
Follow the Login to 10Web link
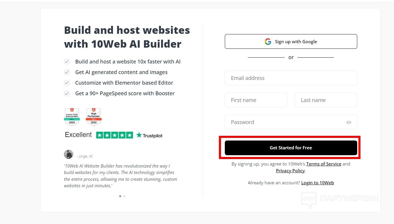coord(317,183)
